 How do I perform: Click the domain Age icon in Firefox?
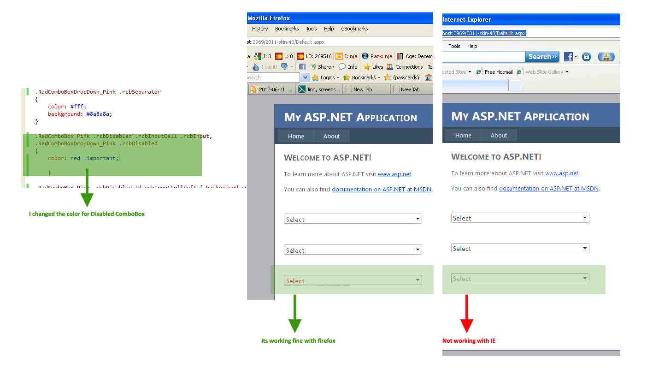[x=400, y=56]
